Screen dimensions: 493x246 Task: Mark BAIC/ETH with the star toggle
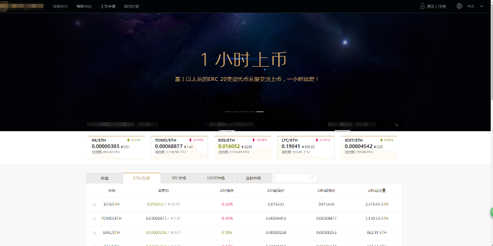[x=94, y=233]
